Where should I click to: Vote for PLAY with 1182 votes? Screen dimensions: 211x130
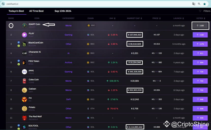200,35
